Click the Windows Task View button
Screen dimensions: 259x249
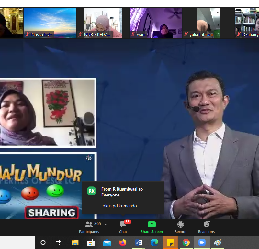59,243
